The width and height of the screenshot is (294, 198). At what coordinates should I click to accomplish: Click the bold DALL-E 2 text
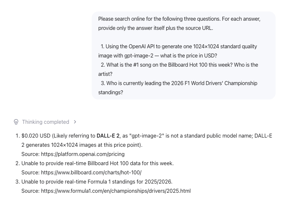click(x=108, y=136)
